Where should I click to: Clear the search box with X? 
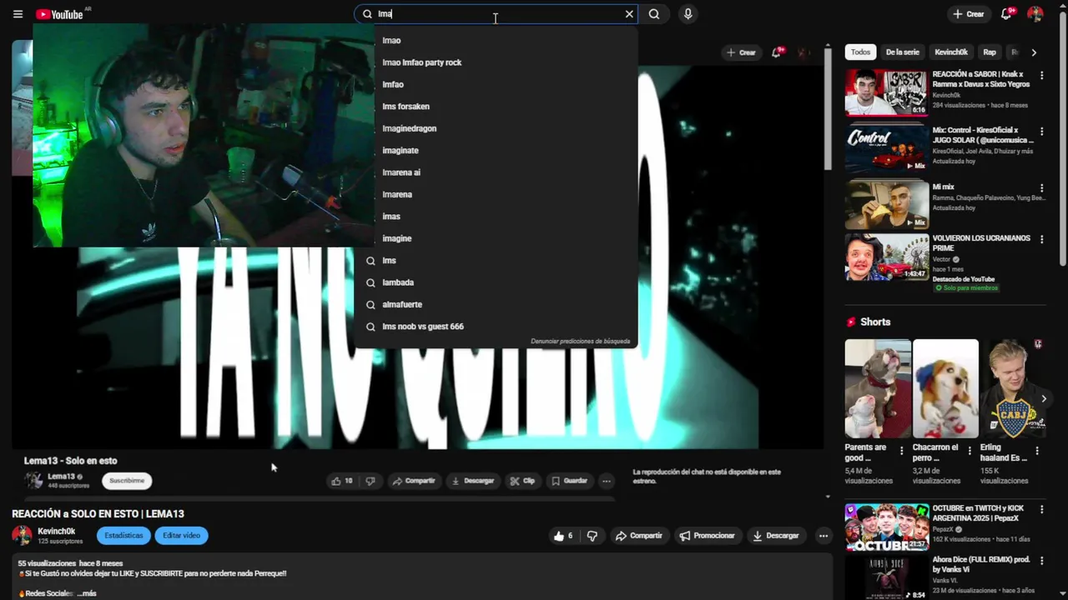pyautogui.click(x=629, y=14)
